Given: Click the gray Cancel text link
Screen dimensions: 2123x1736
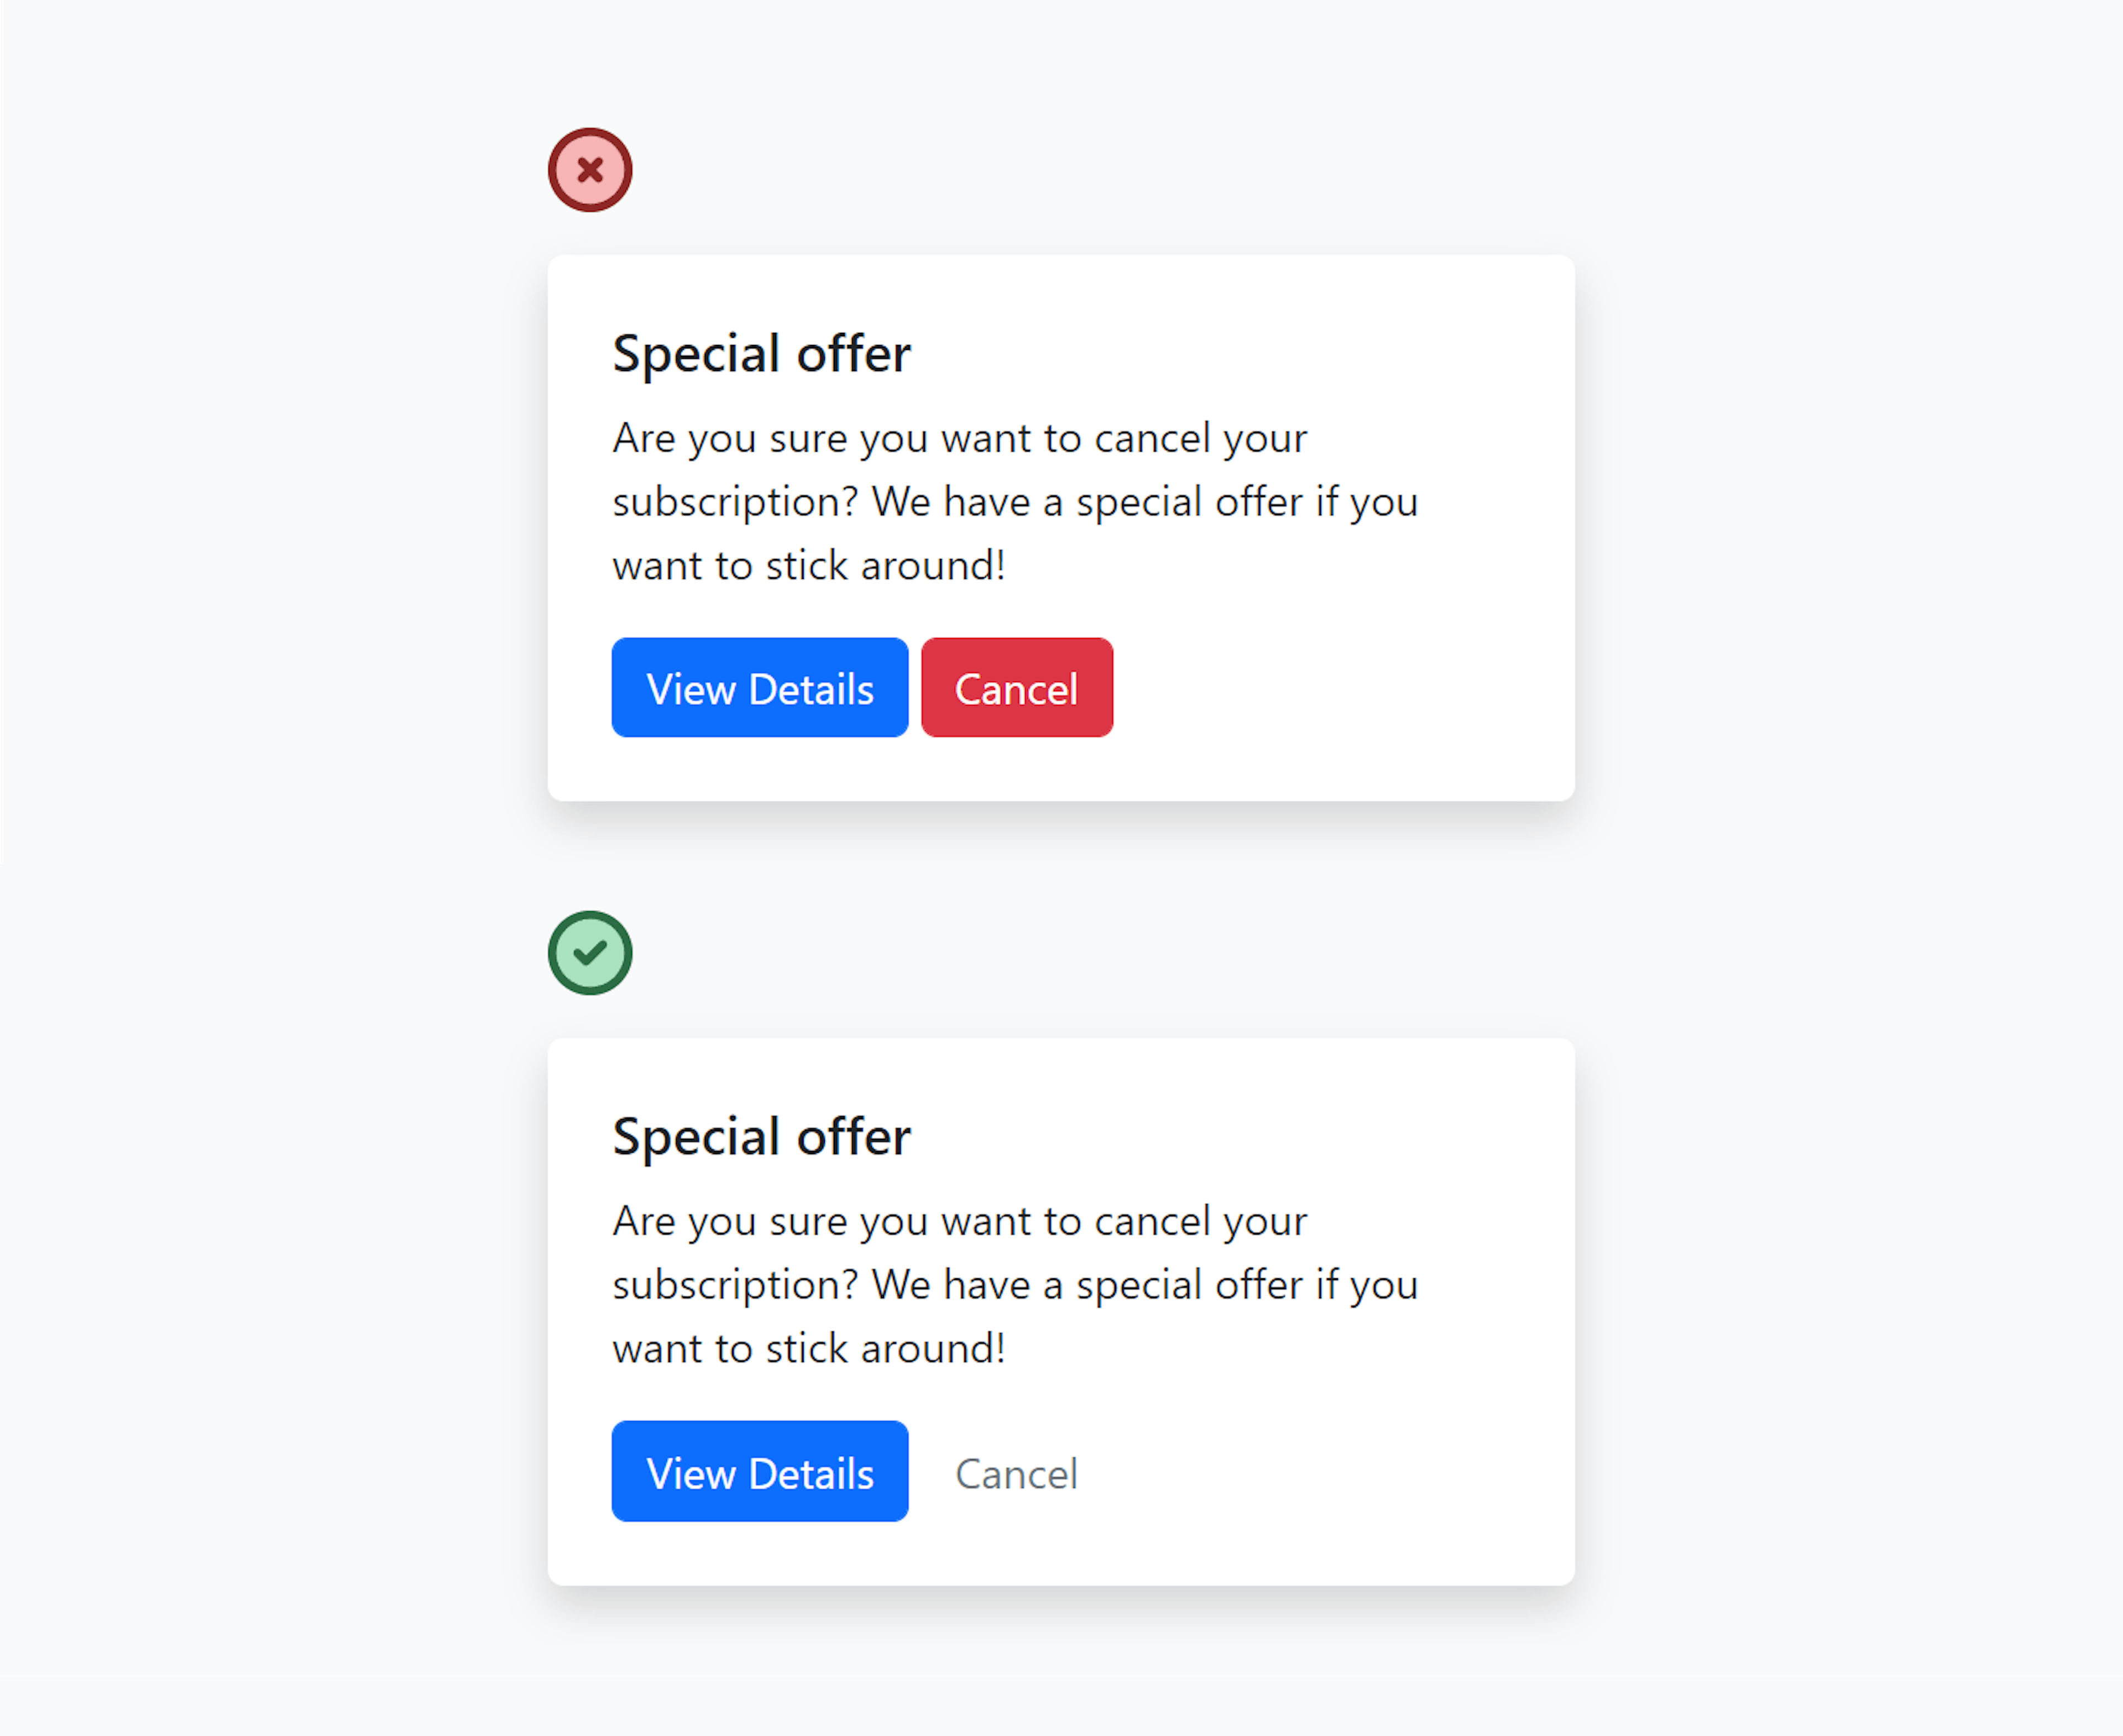Looking at the screenshot, I should 1016,1473.
